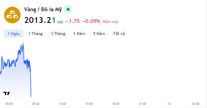The width and height of the screenshot is (207, 108).
Task: Click the -1.75 price change
Action: 73,21
